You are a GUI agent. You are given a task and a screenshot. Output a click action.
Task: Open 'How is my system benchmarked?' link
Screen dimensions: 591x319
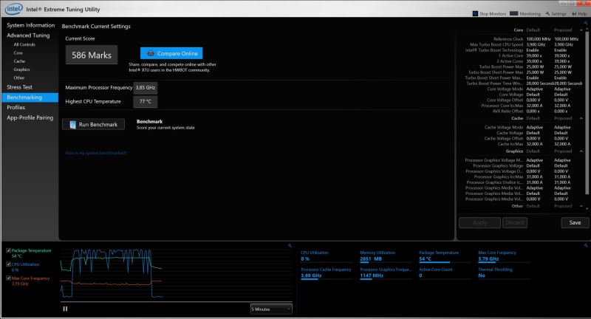[95, 153]
